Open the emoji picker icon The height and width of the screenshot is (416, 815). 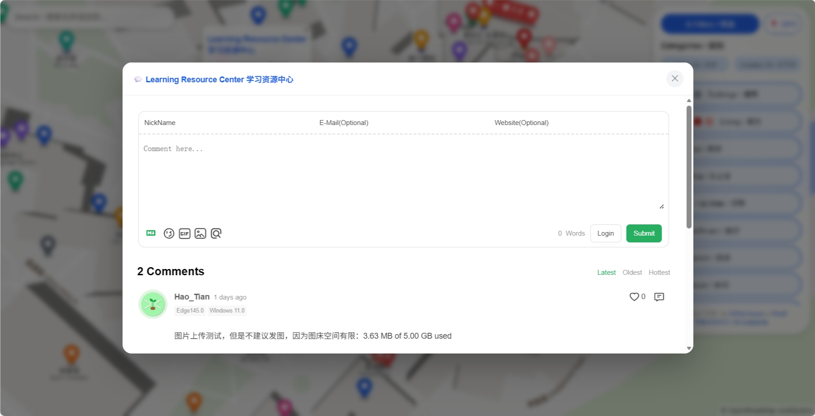point(169,233)
